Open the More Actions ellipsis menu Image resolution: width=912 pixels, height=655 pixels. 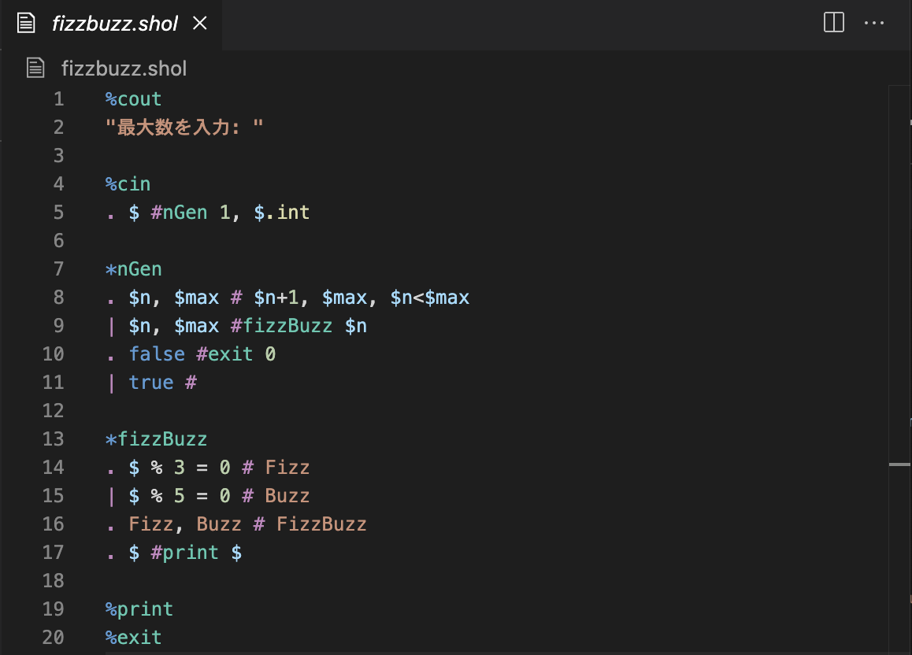(x=873, y=24)
